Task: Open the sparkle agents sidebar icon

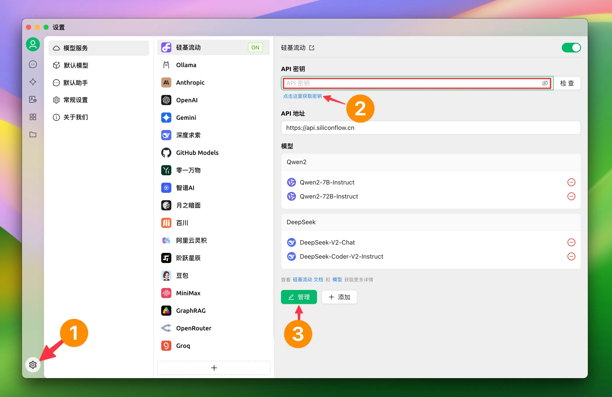Action: (33, 82)
